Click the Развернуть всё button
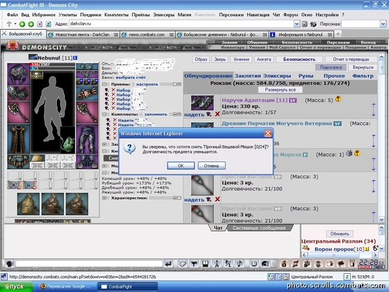This screenshot has width=389, height=292. pos(280,90)
